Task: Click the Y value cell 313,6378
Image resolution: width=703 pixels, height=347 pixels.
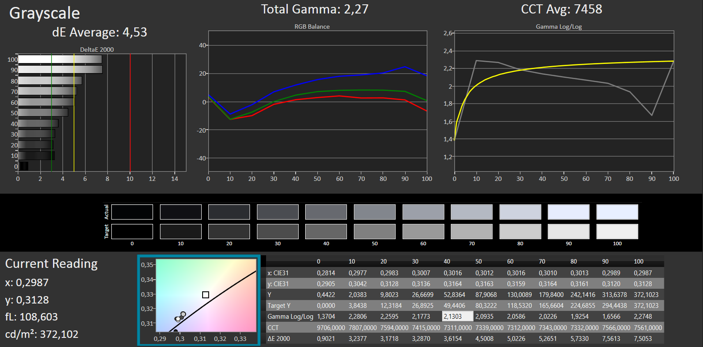Action: (x=614, y=295)
